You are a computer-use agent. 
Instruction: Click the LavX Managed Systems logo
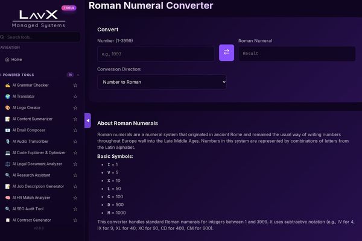pyautogui.click(x=39, y=19)
